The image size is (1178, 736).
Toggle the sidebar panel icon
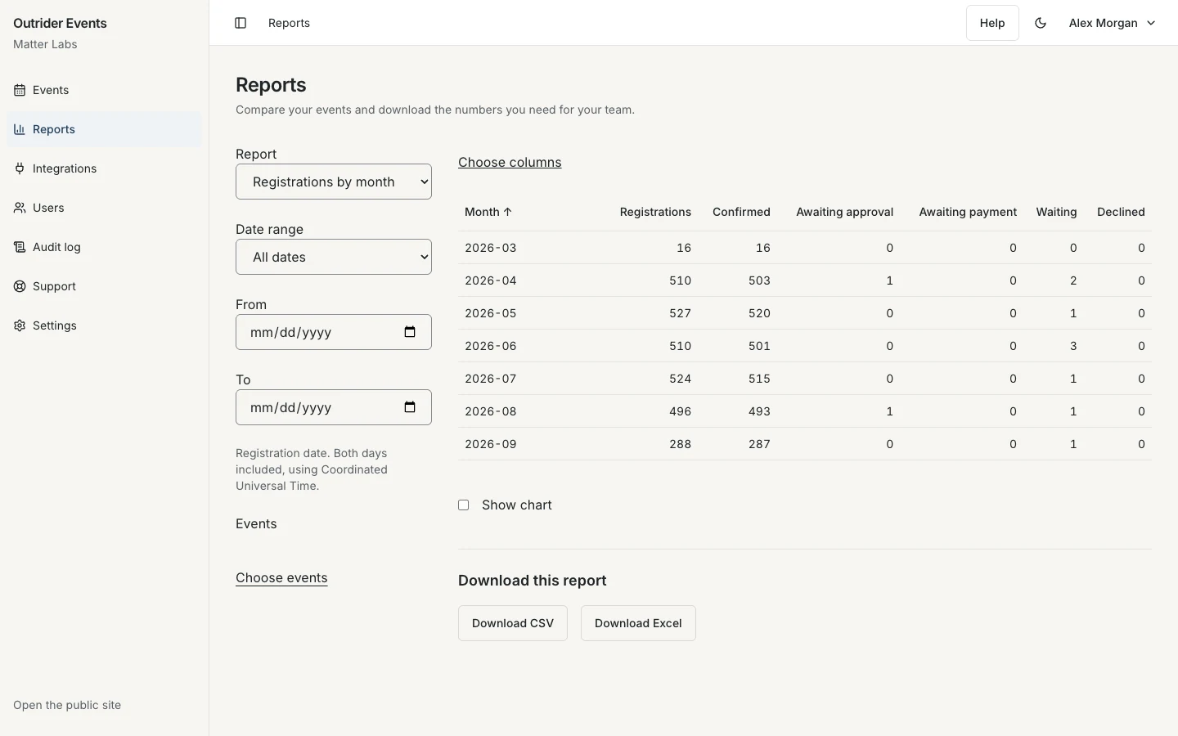[241, 23]
